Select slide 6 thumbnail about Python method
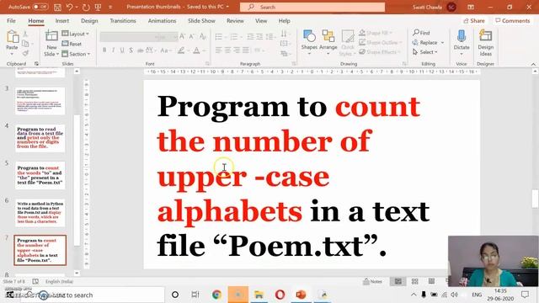Image resolution: width=539 pixels, height=303 pixels. (x=40, y=213)
